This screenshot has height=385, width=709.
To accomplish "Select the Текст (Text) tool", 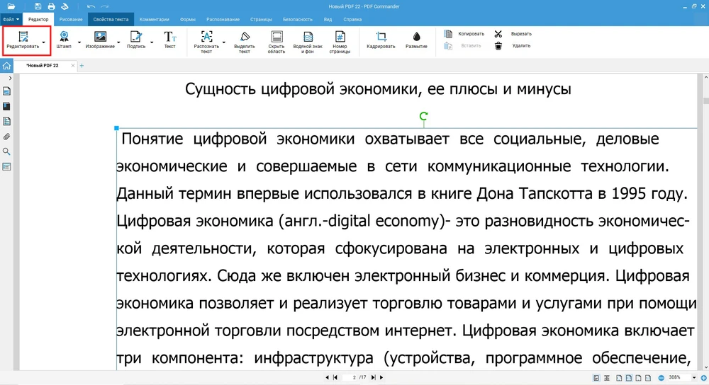I will tap(170, 37).
